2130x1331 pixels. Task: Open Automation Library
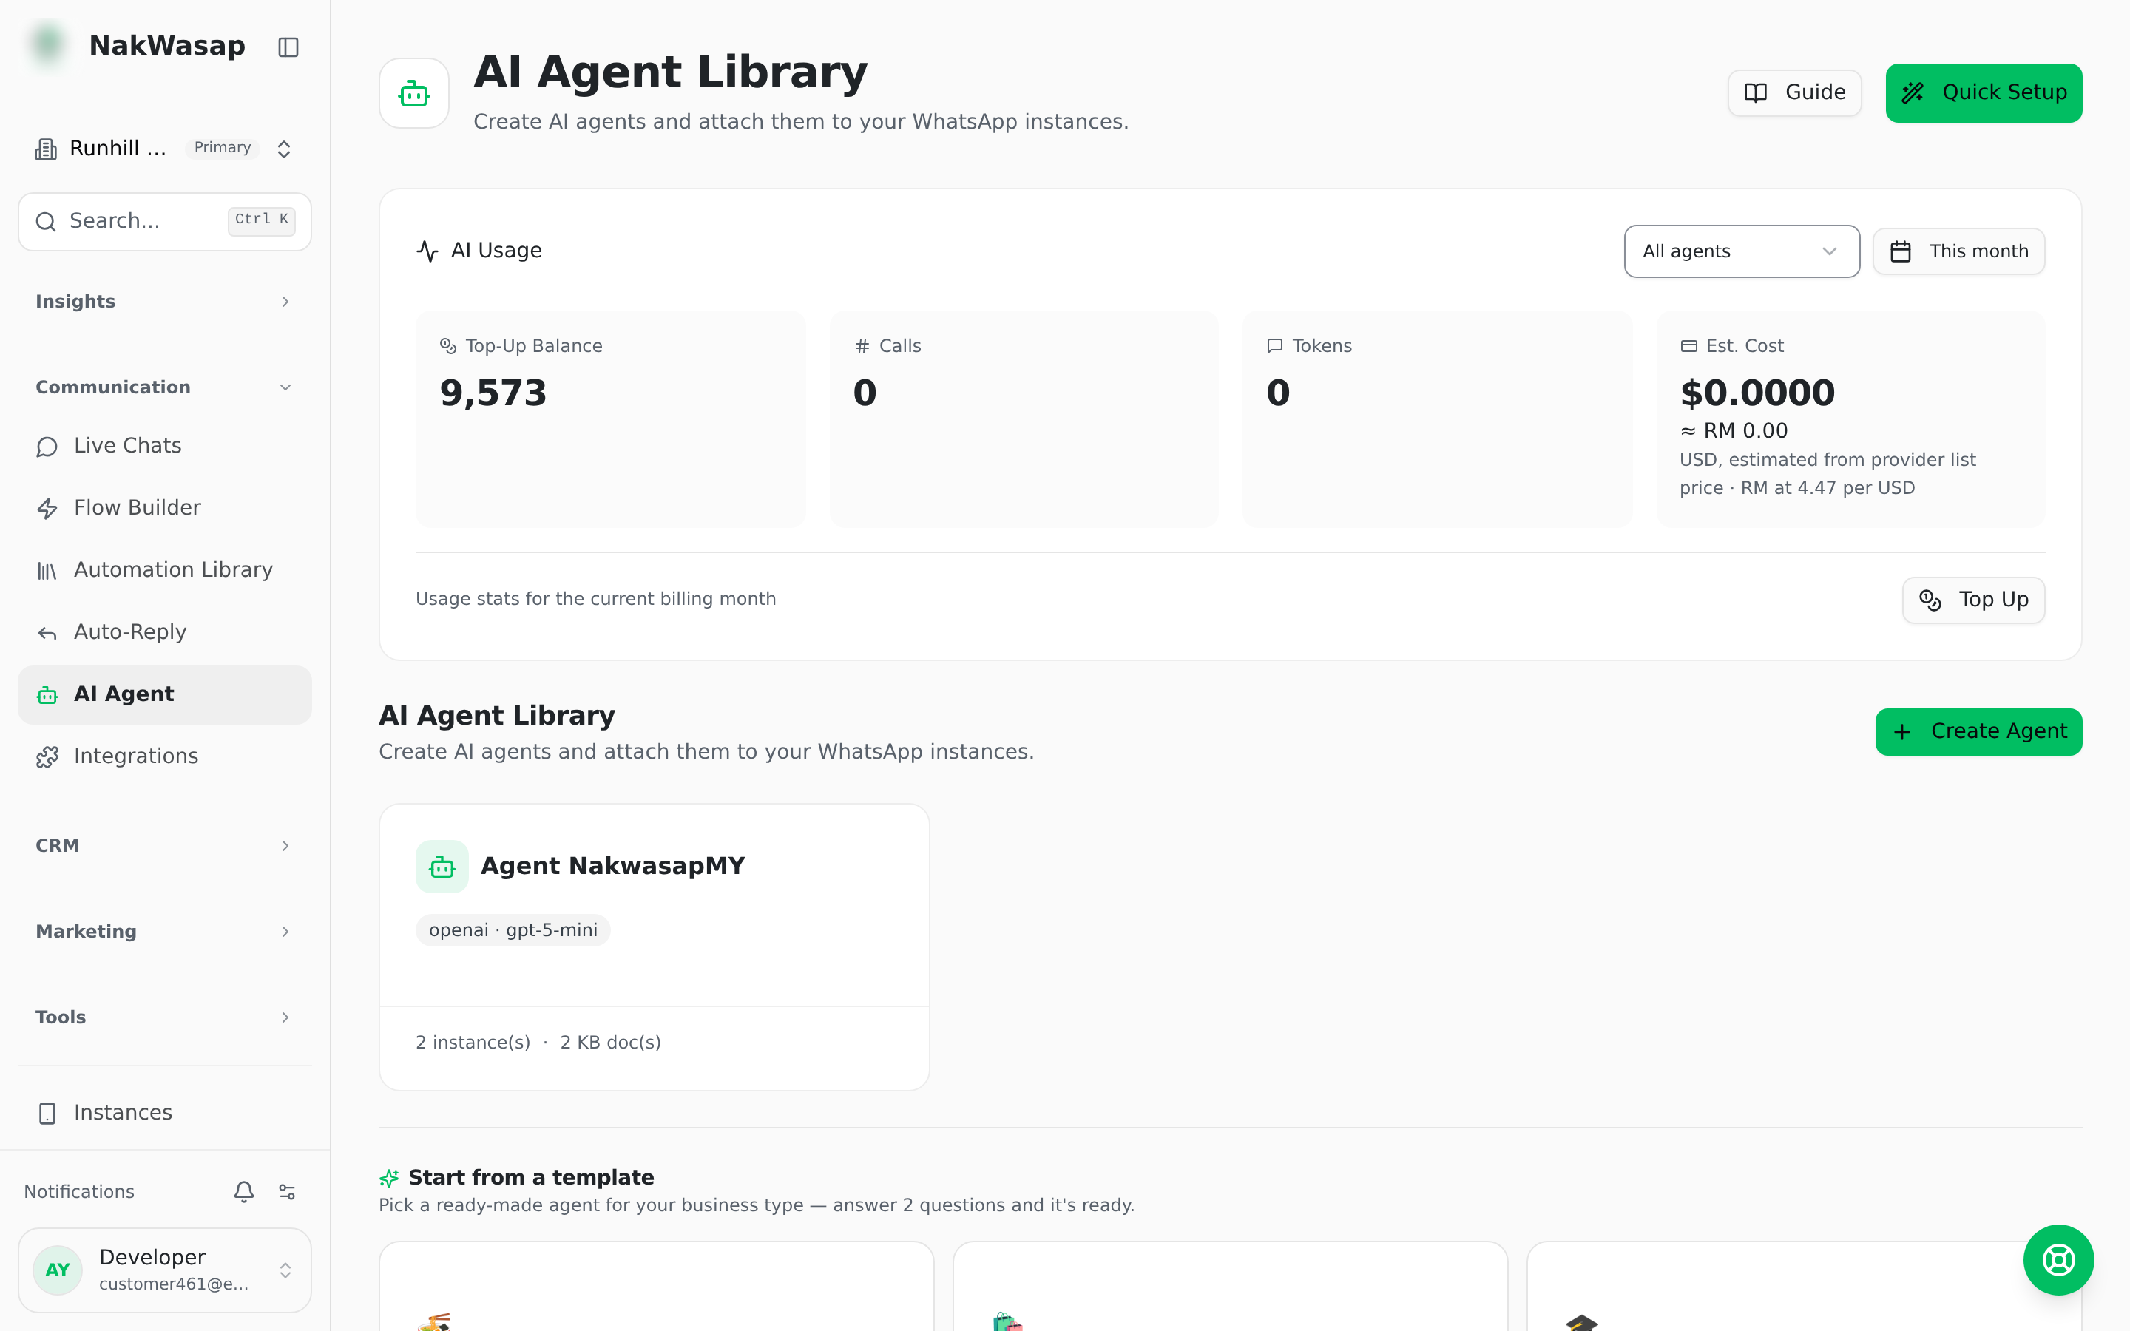pos(165,570)
